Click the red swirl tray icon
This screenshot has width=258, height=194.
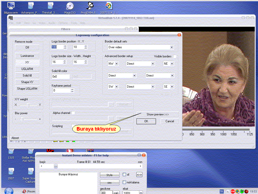point(246,191)
